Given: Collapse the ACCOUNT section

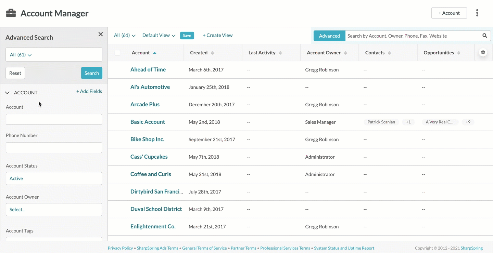Looking at the screenshot, I should [7, 93].
